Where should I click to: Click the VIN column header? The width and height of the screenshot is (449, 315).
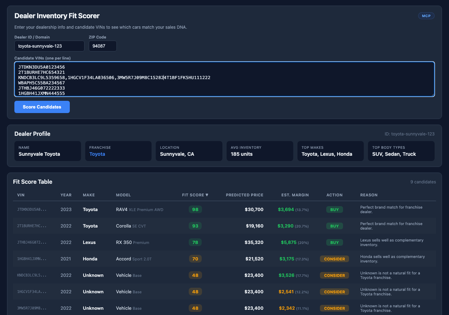pyautogui.click(x=21, y=195)
